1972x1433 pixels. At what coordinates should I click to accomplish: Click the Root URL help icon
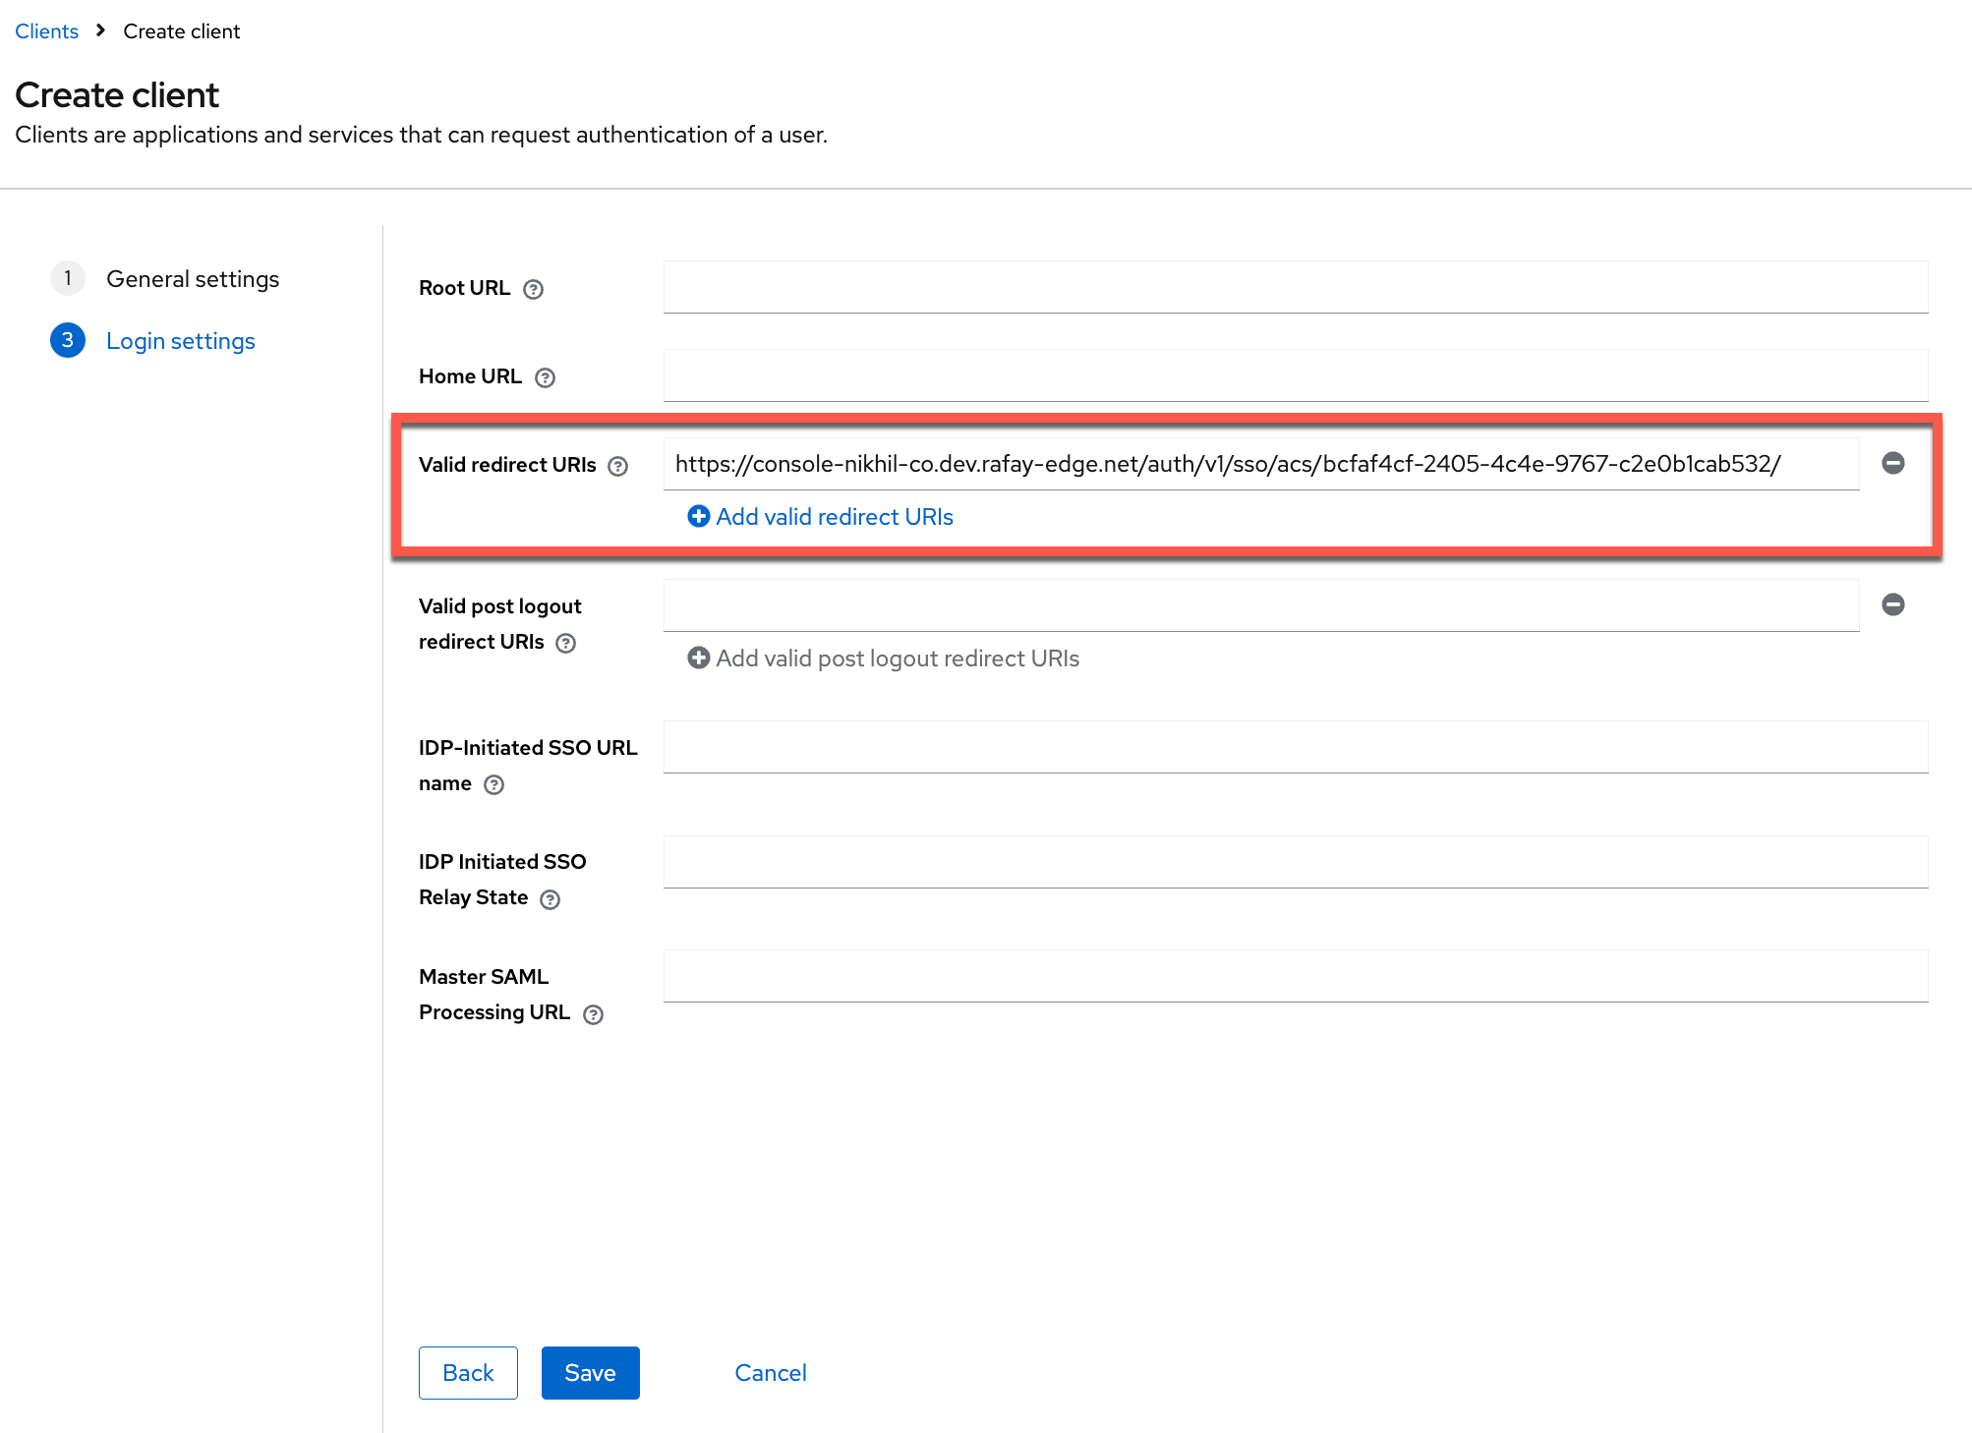pos(533,289)
